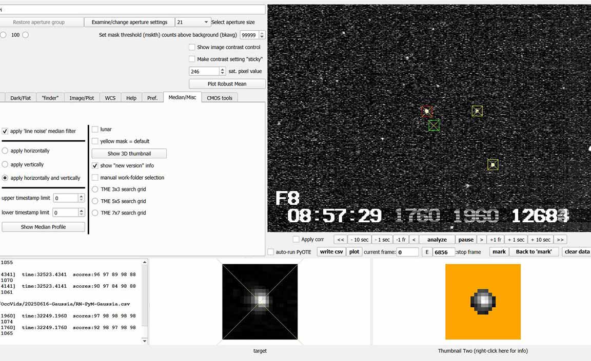Disable the 'line noise' median filter checkbox
This screenshot has width=591, height=361.
tap(5, 131)
